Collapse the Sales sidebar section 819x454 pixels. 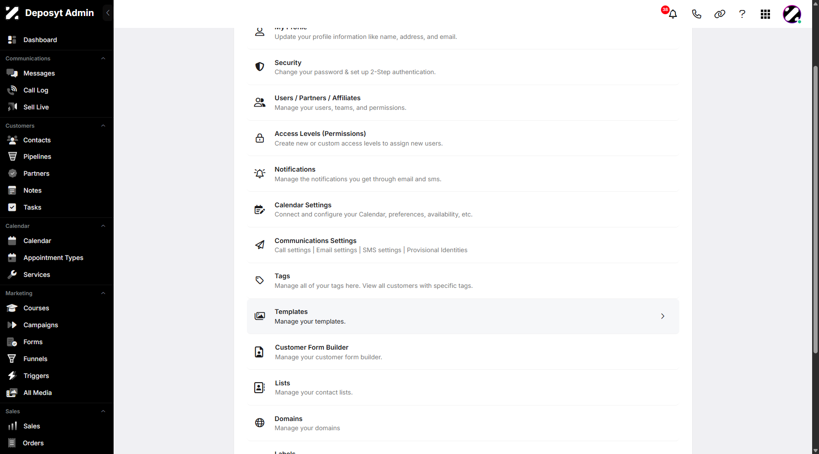[x=103, y=411]
